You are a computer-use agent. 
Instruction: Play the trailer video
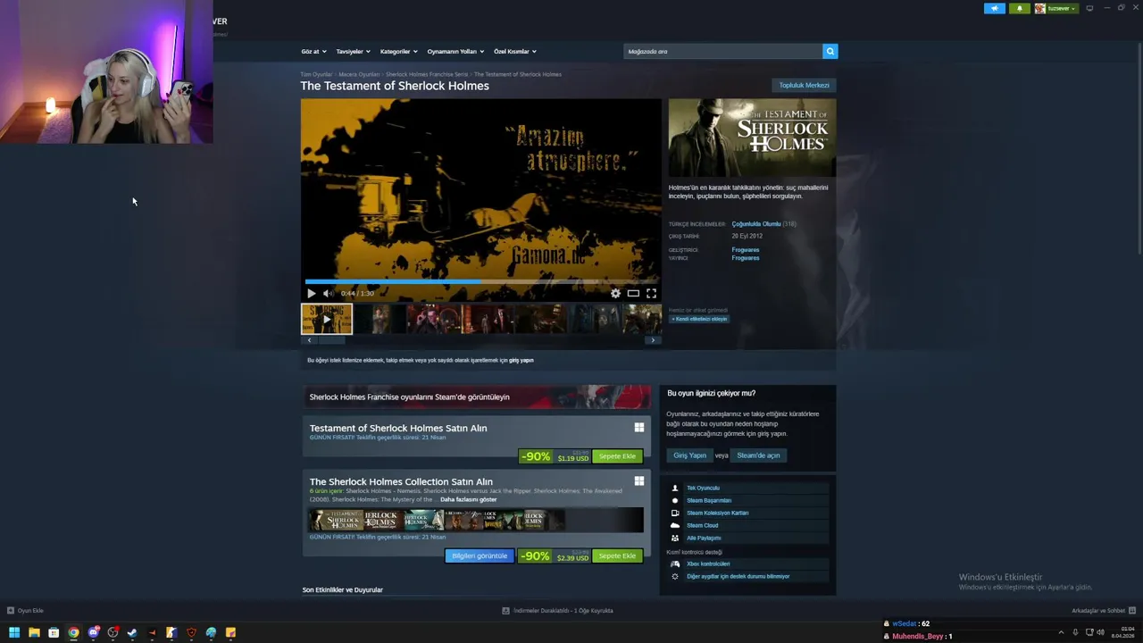coord(311,293)
